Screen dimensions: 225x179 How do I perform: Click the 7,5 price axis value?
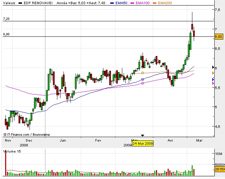point(217,10)
